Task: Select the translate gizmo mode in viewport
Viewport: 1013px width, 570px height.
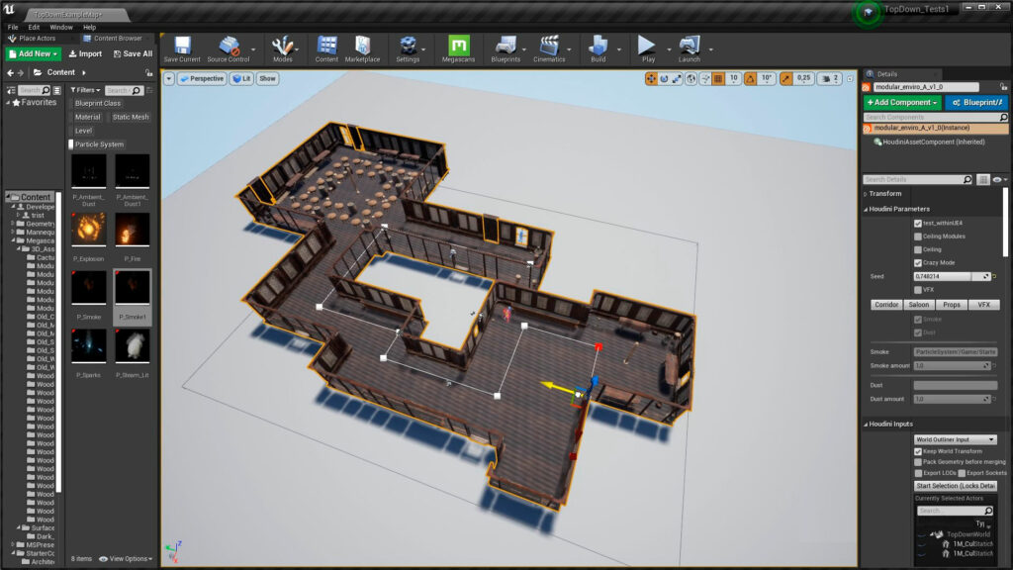Action: pyautogui.click(x=651, y=79)
